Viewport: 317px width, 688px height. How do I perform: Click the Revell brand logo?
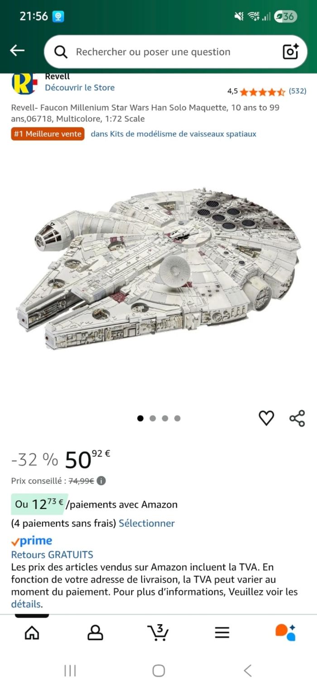tap(23, 83)
